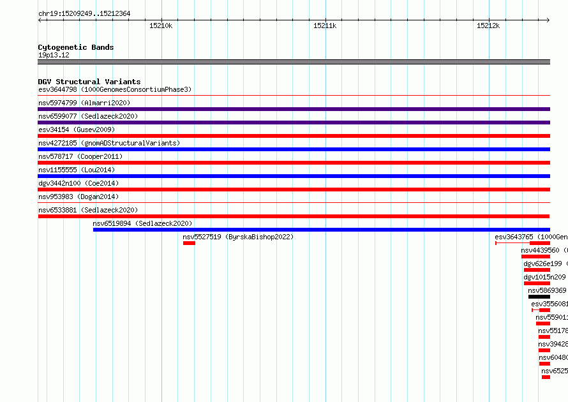Image resolution: width=568 pixels, height=402 pixels.
Task: Open variant nsv5974799 (Almarri2020) label
Action: (x=84, y=103)
